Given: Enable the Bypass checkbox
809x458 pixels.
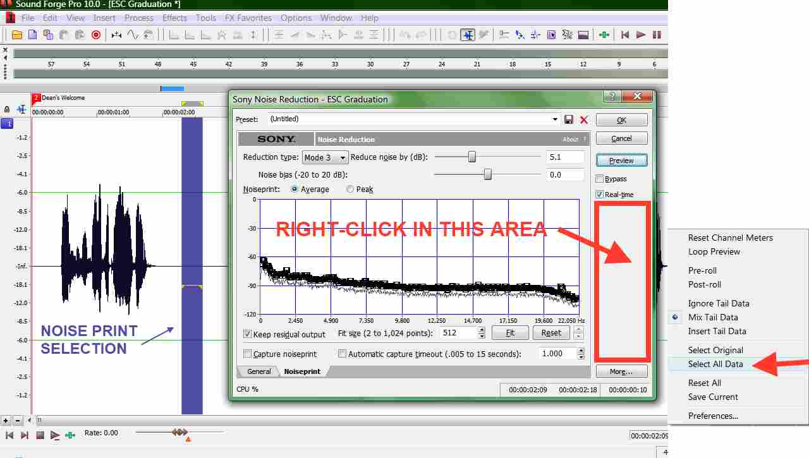Looking at the screenshot, I should coord(600,179).
